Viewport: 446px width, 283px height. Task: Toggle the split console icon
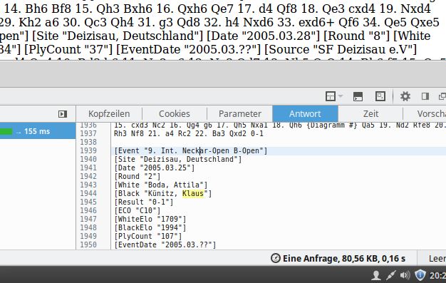[358, 96]
